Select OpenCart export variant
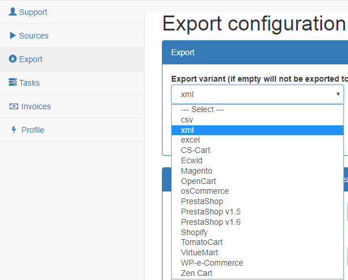This screenshot has height=280, width=348. 258,181
